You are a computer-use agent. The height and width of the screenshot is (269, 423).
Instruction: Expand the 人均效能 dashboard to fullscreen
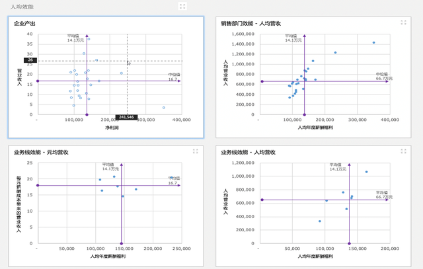(x=182, y=6)
